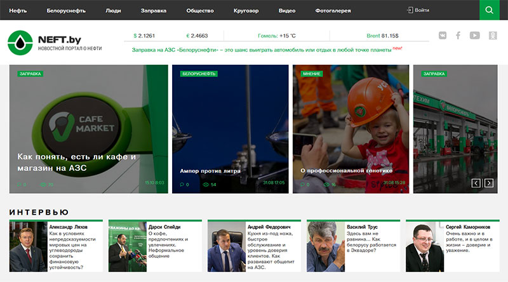Click NEFT.by site title text
The height and width of the screenshot is (282, 508).
pos(60,39)
